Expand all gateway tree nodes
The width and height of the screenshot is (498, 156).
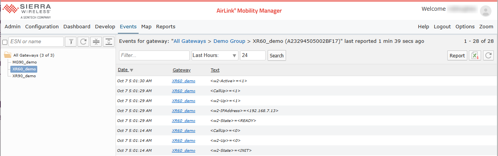tap(109, 42)
